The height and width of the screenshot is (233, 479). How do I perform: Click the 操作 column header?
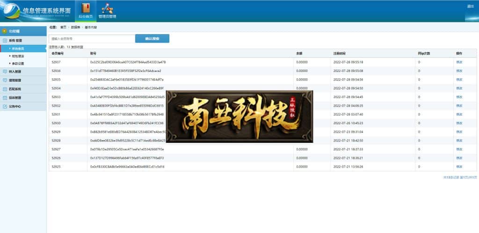459,53
